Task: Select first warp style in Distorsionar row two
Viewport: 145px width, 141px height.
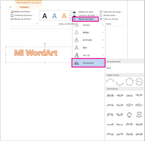Action: 110,105
